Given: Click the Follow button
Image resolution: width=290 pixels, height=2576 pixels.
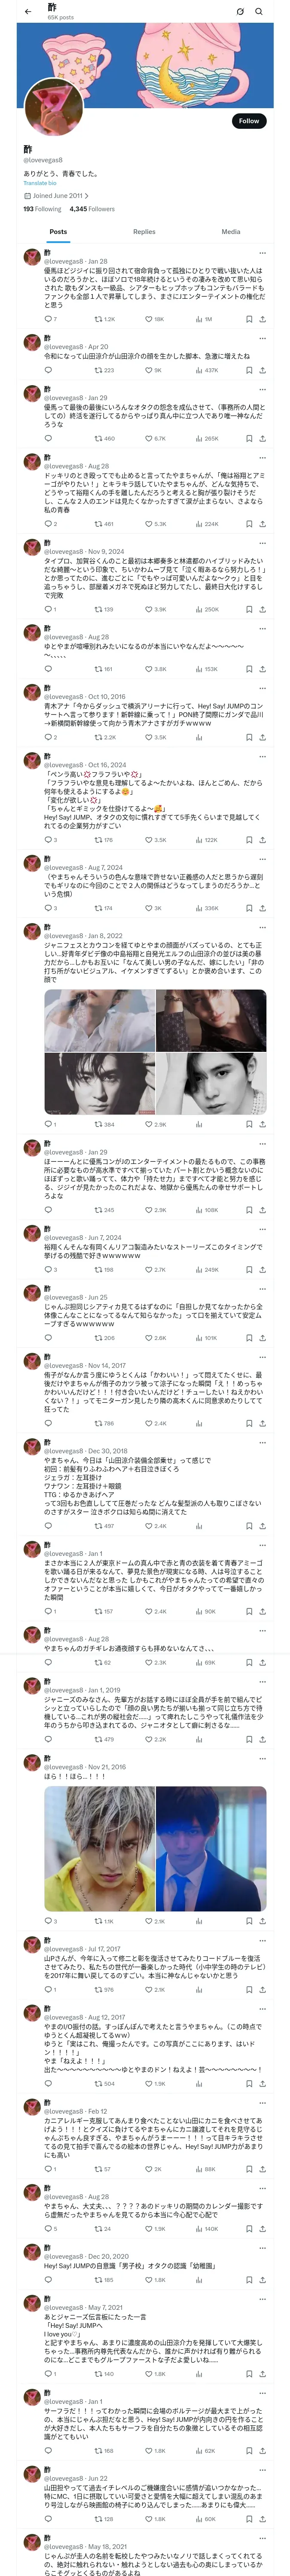Looking at the screenshot, I should coord(248,121).
